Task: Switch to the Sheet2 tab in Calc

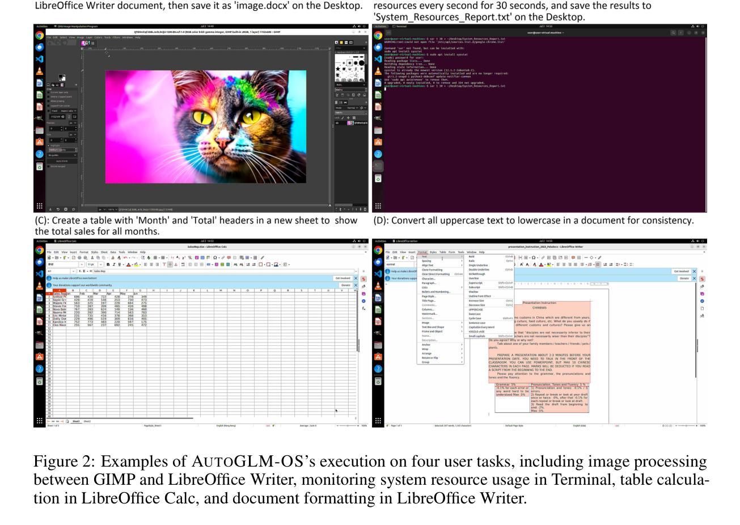Action: (87, 421)
